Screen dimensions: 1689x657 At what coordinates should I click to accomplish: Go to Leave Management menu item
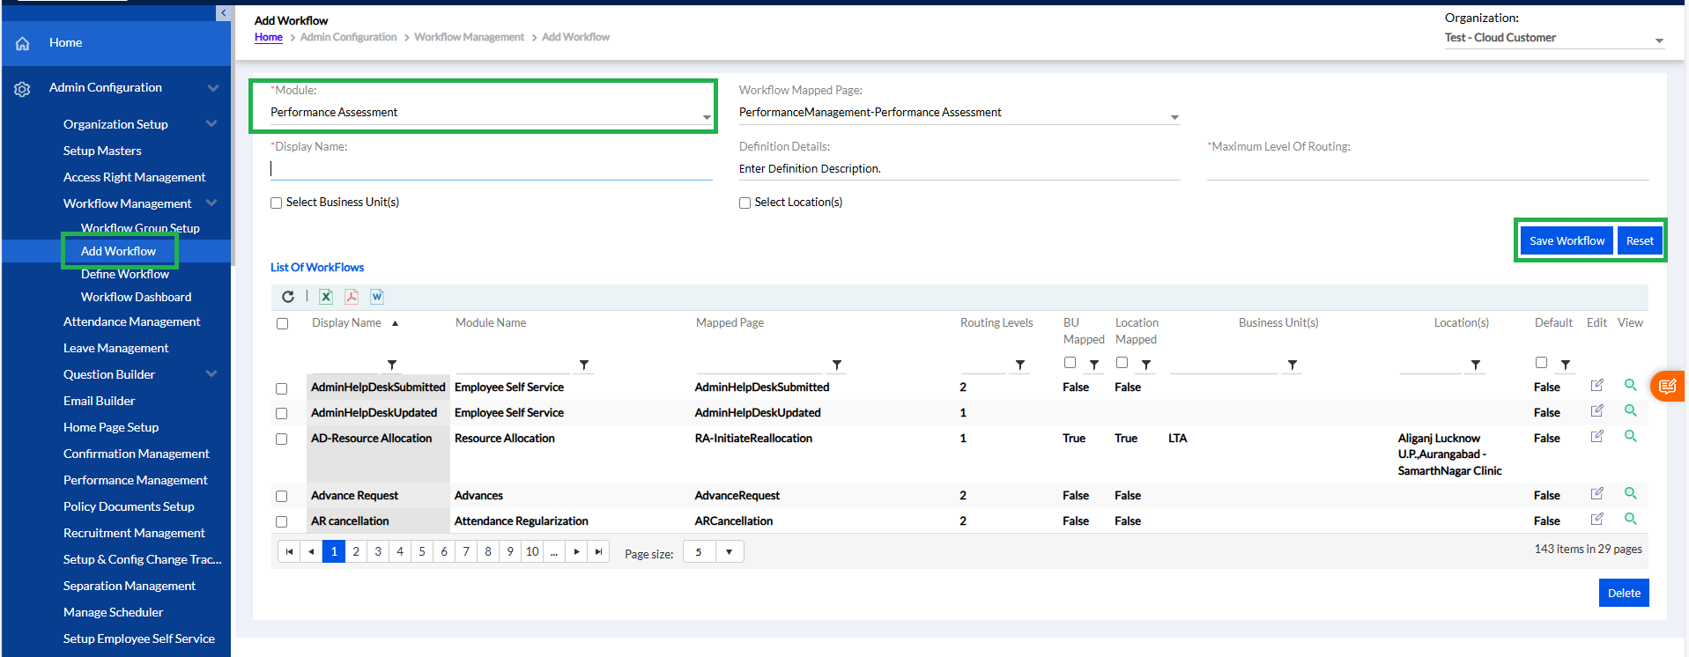[115, 348]
